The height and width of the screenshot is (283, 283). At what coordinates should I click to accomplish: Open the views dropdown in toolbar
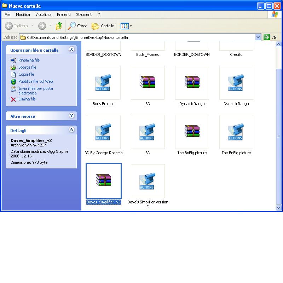pyautogui.click(x=126, y=26)
